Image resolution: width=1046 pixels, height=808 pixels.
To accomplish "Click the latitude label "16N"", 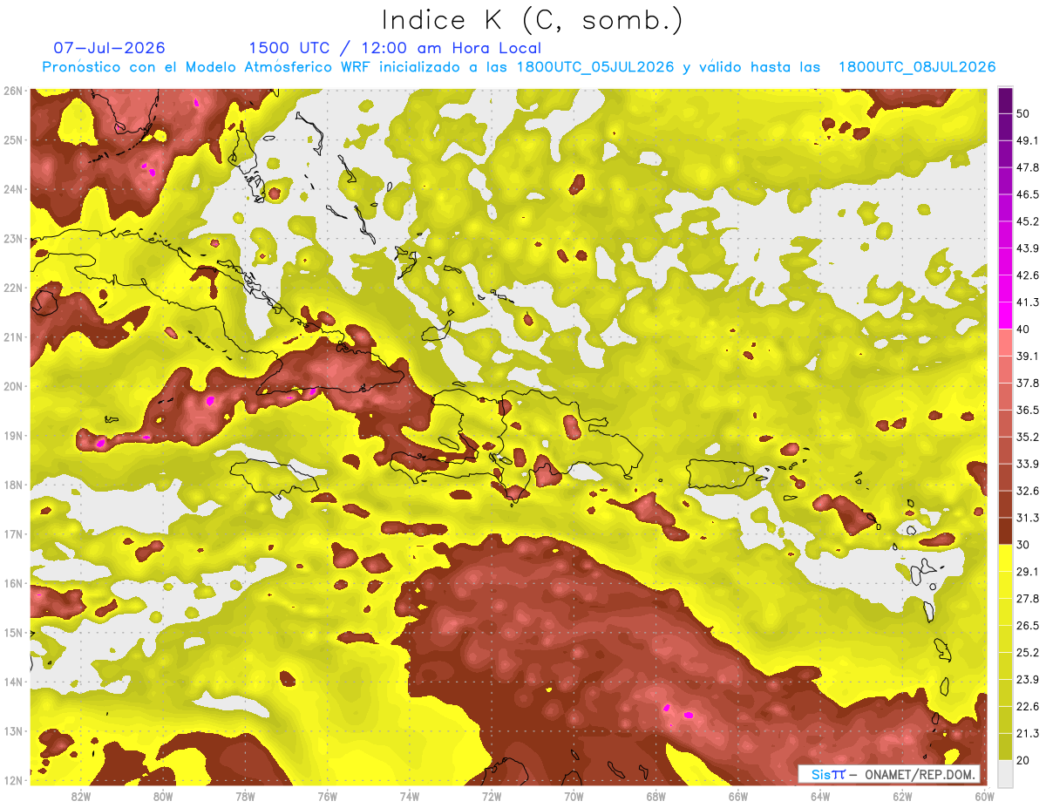I will [x=12, y=583].
